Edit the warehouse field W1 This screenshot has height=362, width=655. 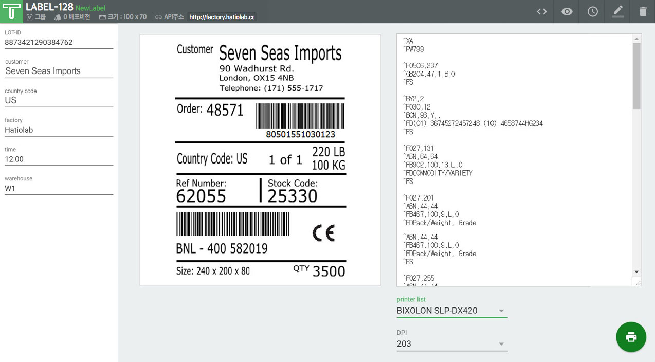pos(59,188)
